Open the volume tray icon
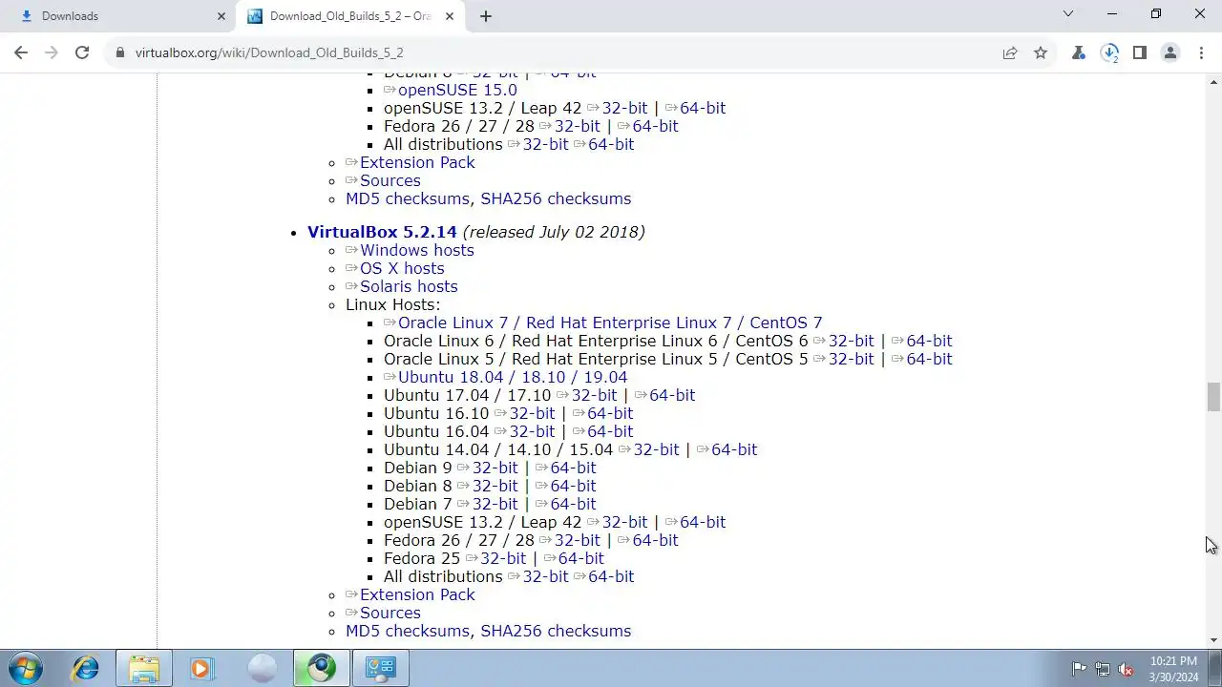1222x687 pixels. click(1126, 669)
